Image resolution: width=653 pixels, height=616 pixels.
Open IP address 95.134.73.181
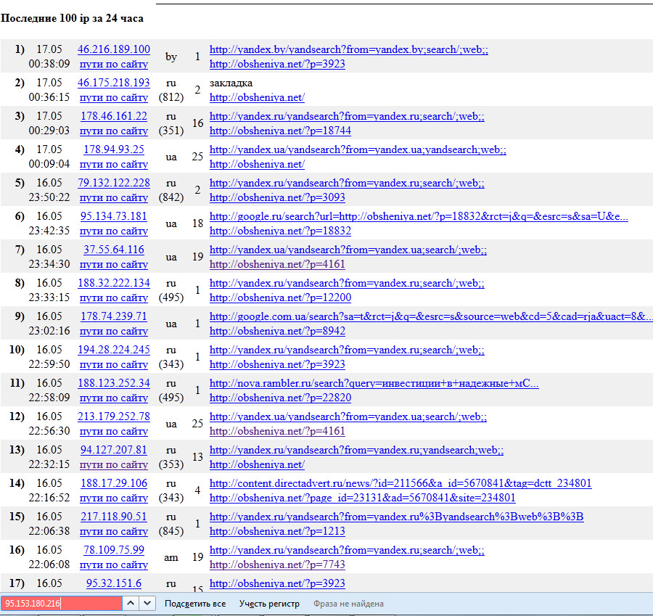pyautogui.click(x=114, y=215)
